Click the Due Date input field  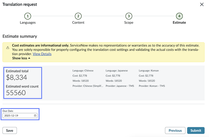click(20, 115)
